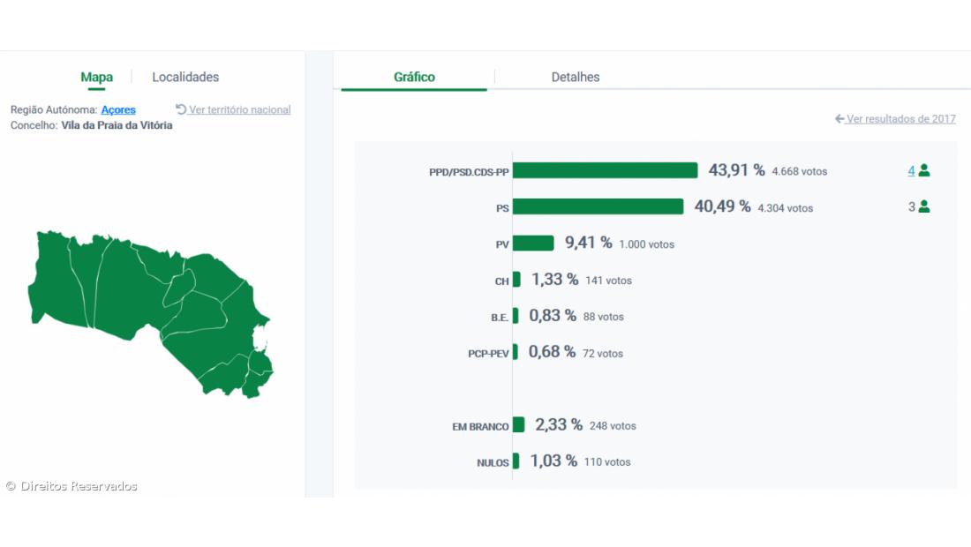Open the Detalhes tab
Image resolution: width=971 pixels, height=547 pixels.
click(575, 78)
